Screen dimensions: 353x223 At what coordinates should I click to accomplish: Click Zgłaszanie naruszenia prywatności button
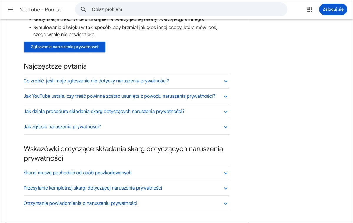click(64, 47)
